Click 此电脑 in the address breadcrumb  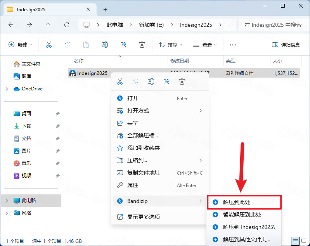pyautogui.click(x=115, y=25)
